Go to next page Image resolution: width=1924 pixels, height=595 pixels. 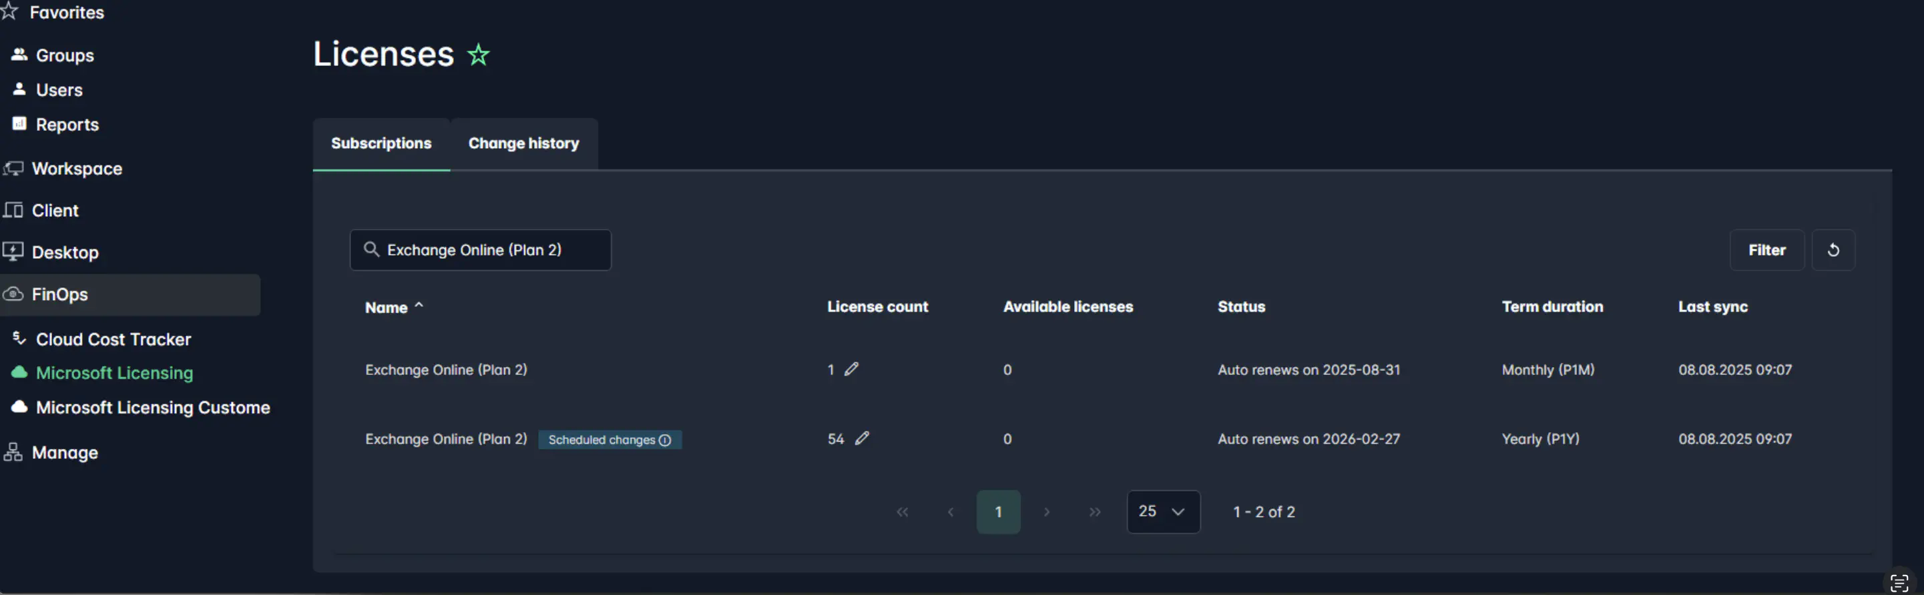coord(1046,512)
